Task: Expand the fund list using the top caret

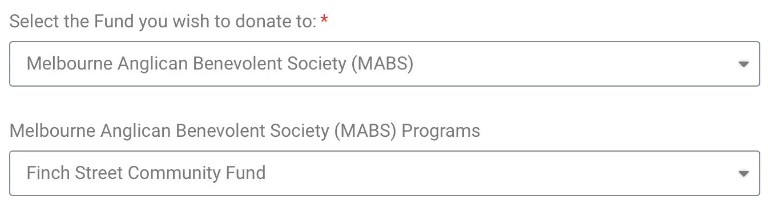Action: tap(743, 64)
